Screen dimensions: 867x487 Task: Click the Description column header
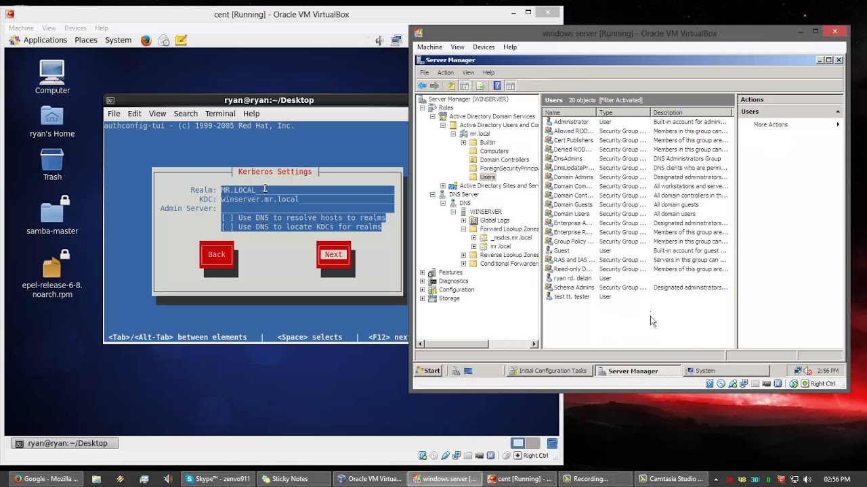pos(692,112)
